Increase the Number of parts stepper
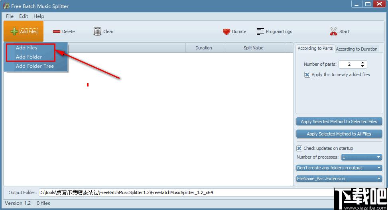Image resolution: width=388 pixels, height=210 pixels. (362, 63)
